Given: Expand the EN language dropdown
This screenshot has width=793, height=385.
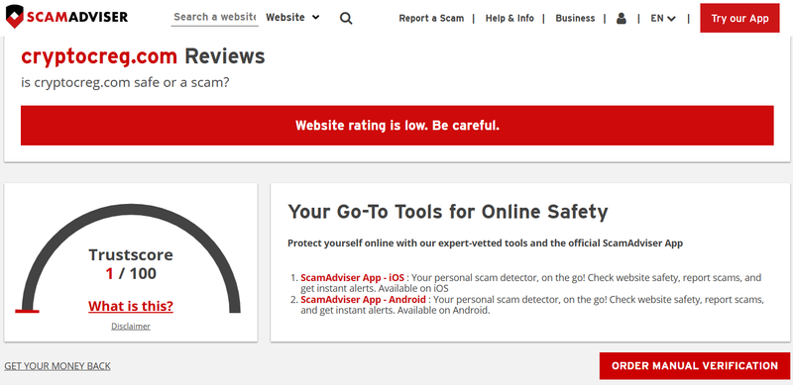Looking at the screenshot, I should point(663,18).
